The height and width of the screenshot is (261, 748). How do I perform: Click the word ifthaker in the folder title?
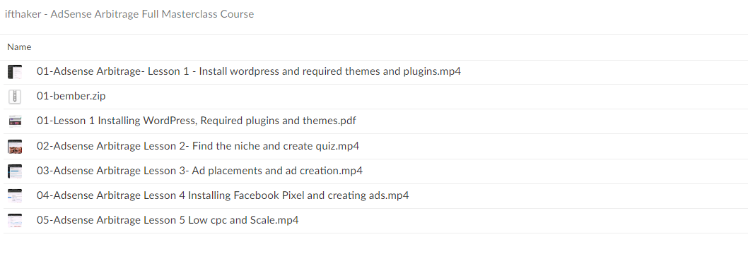click(x=23, y=14)
